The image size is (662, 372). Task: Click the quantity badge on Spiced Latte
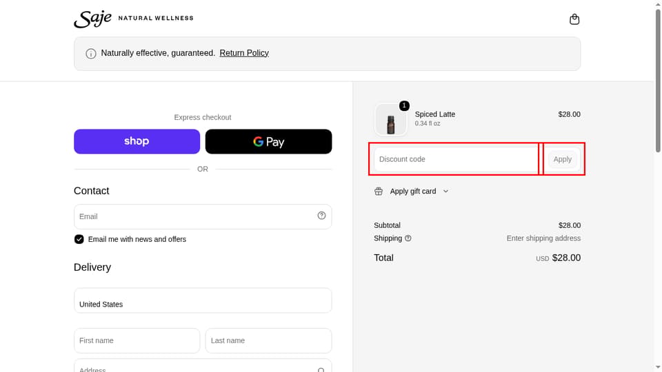[x=404, y=105]
